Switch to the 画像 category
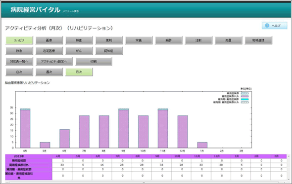The height and width of the screenshot is (184, 292). (x=49, y=40)
